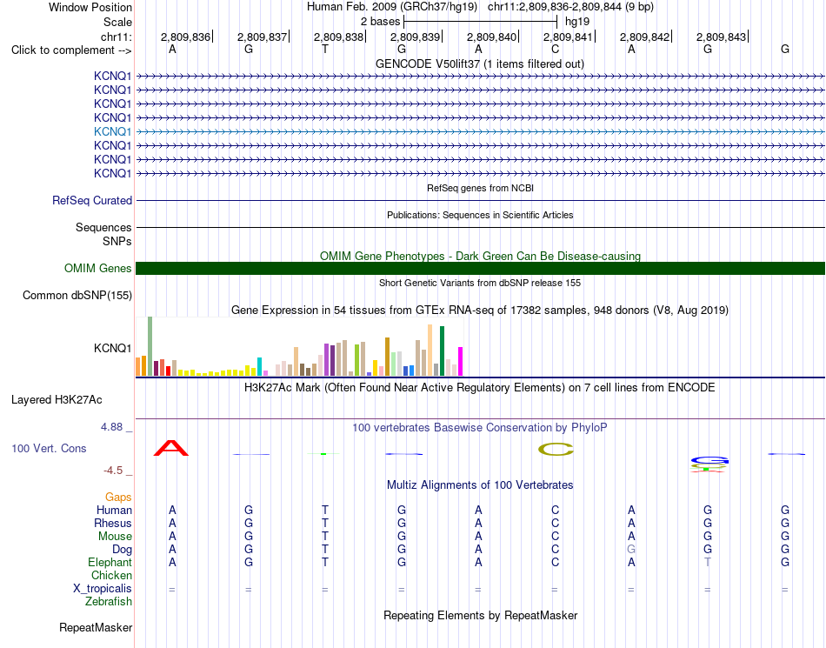
Task: Click the Rhesus species label
Action: click(113, 523)
